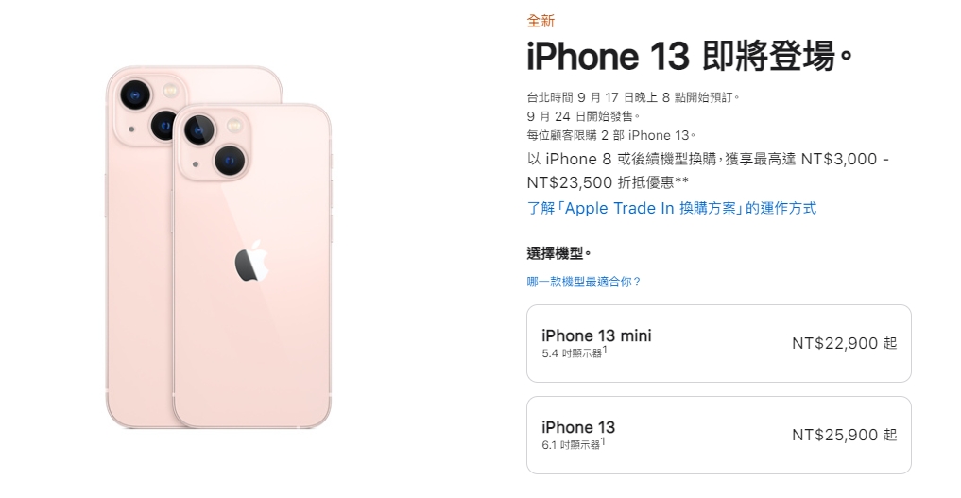
Task: Click the NT$25,900 起 price text
Action: coord(845,435)
